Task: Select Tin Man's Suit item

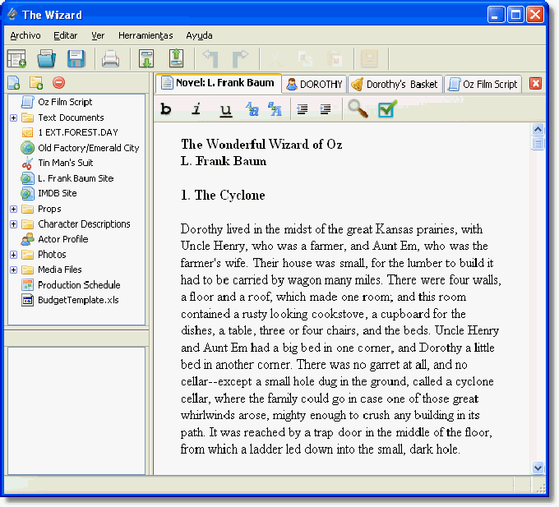Action: (x=65, y=163)
